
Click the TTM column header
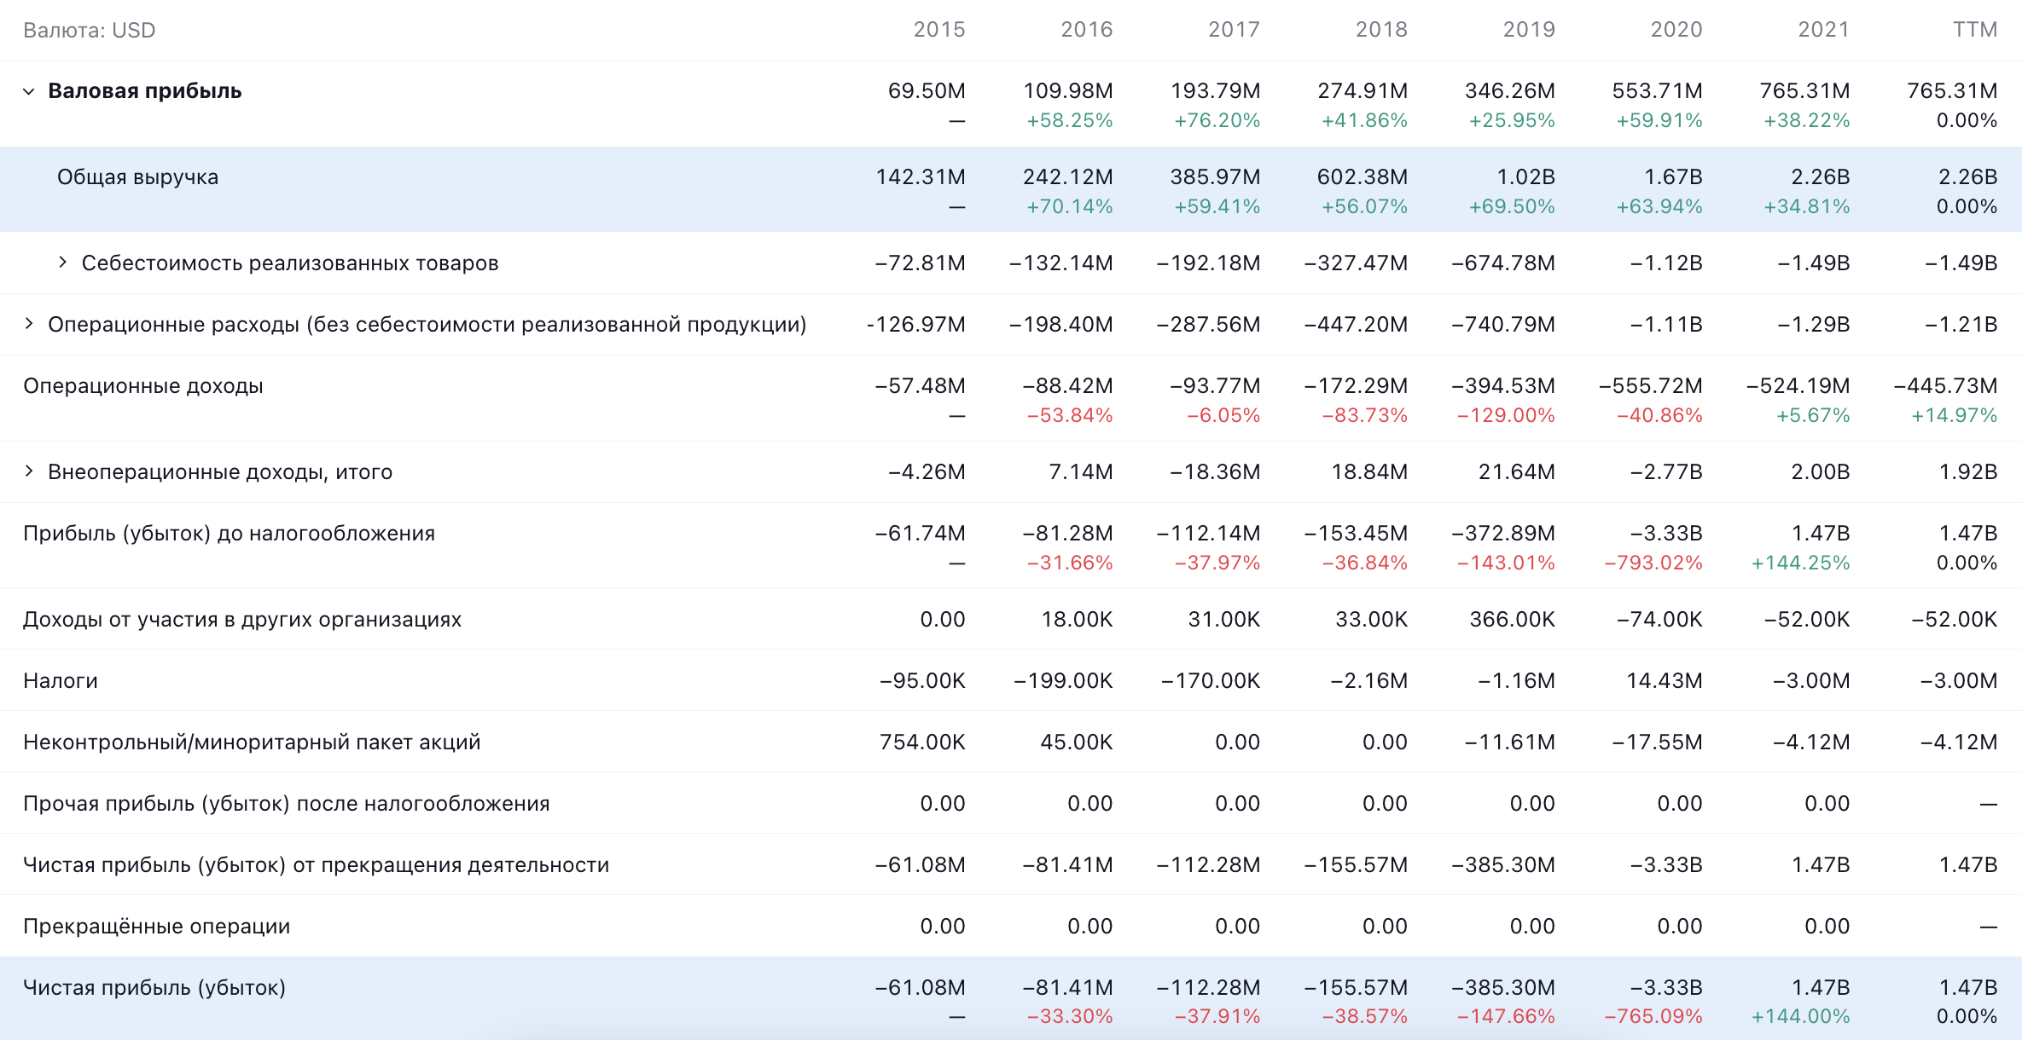click(x=1975, y=30)
